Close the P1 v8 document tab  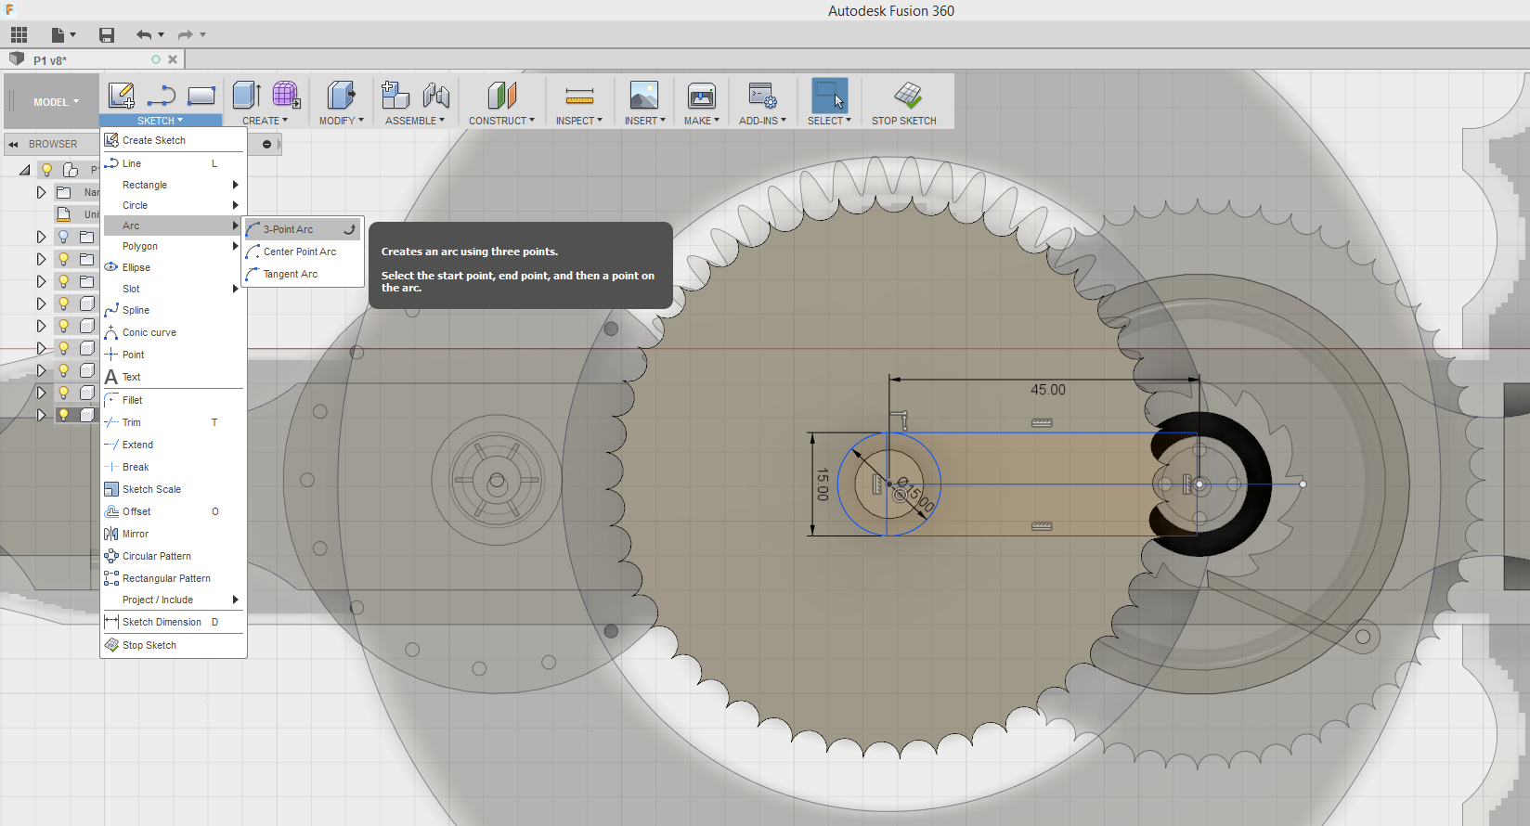[x=173, y=59]
